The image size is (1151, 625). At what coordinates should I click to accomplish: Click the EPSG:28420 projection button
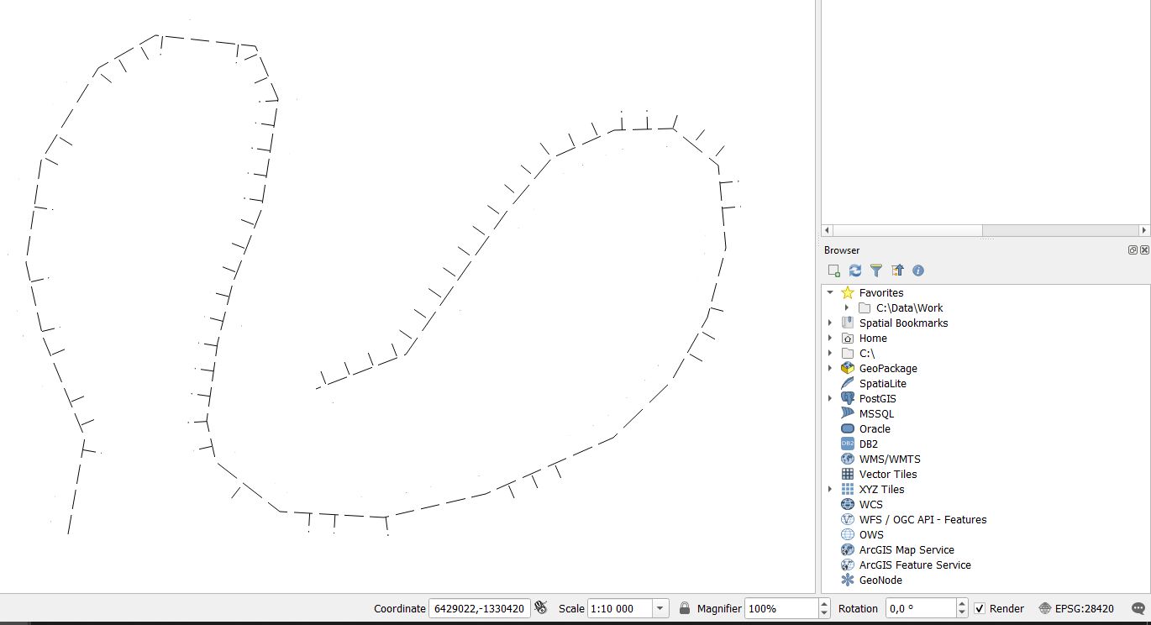[x=1076, y=608]
